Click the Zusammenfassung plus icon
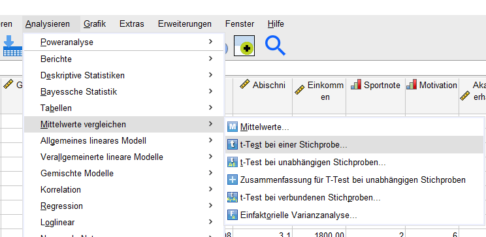The height and width of the screenshot is (237, 486). [x=232, y=180]
